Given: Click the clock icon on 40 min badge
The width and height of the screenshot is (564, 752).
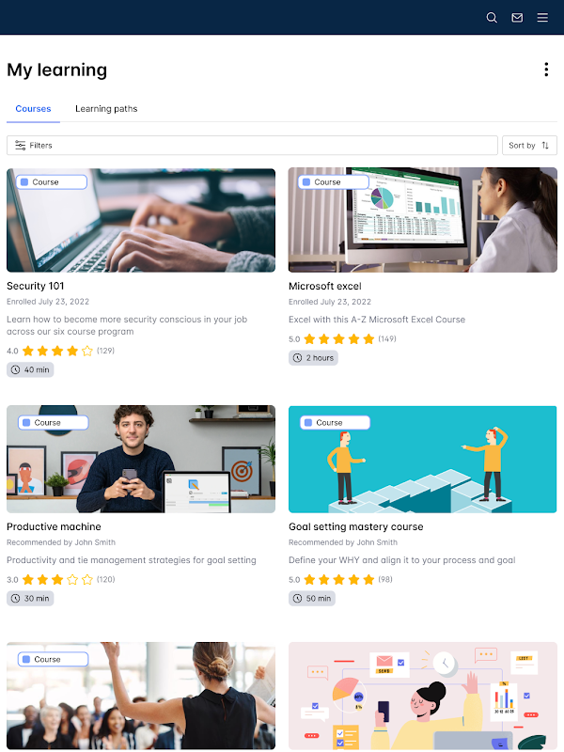Looking at the screenshot, I should (x=15, y=369).
